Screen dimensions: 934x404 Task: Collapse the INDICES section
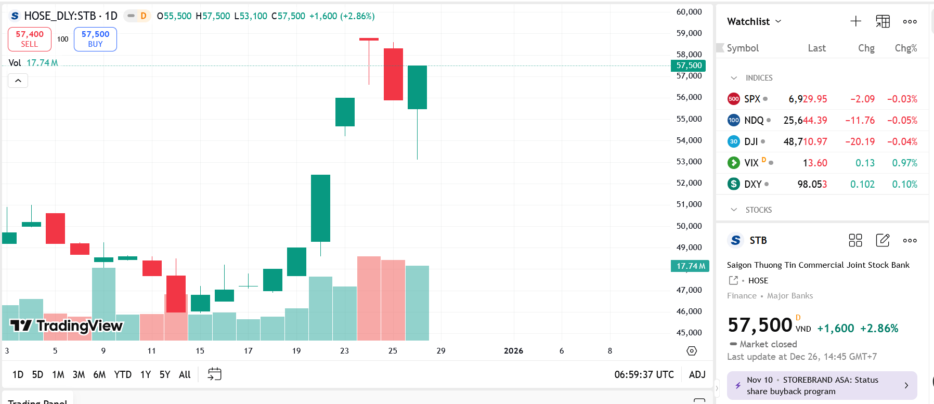tap(734, 78)
